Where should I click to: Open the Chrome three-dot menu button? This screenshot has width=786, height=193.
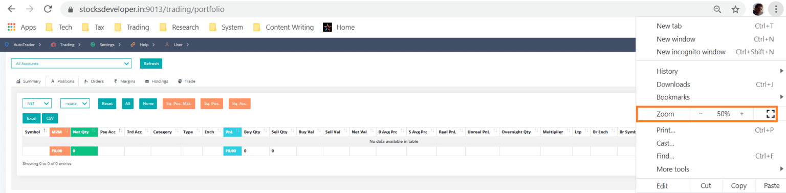(x=776, y=9)
